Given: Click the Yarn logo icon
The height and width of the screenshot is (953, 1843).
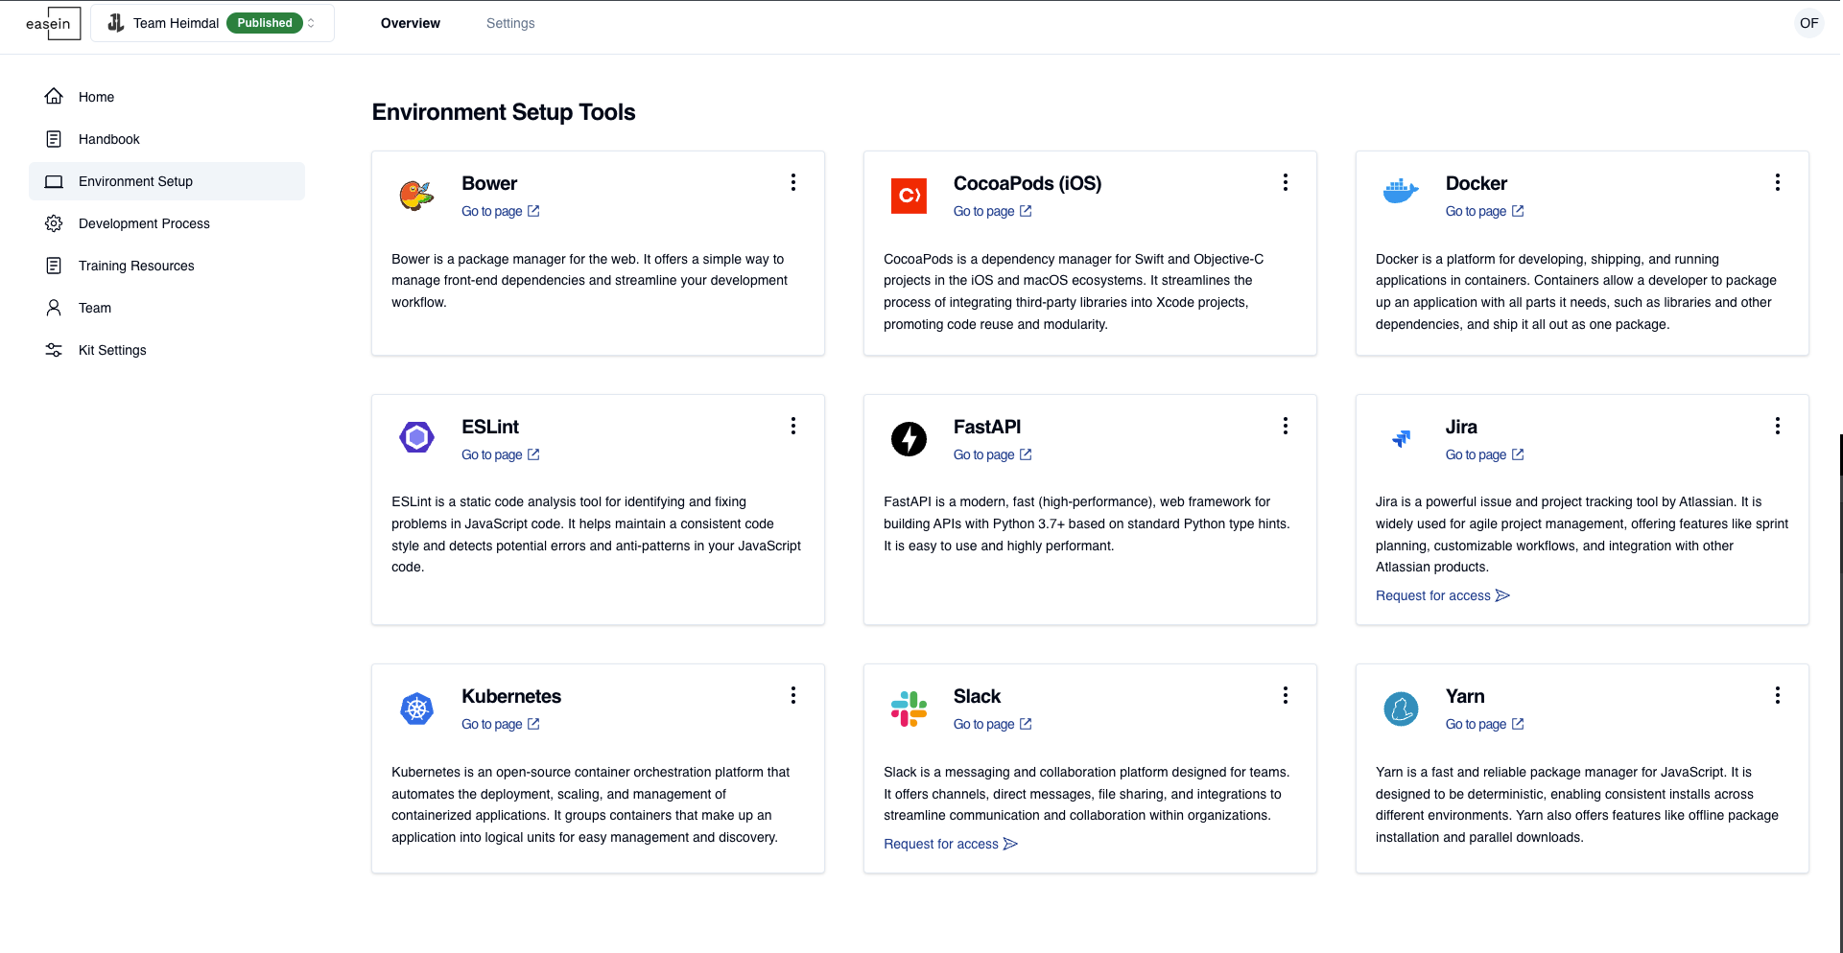Looking at the screenshot, I should coord(1401,709).
